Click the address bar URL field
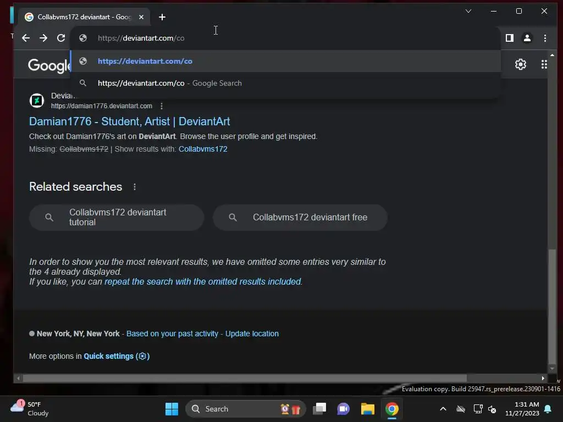 click(x=285, y=38)
